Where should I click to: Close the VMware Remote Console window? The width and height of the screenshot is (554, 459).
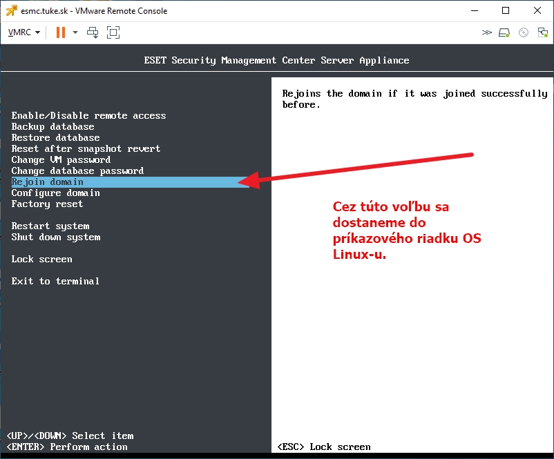click(x=537, y=10)
